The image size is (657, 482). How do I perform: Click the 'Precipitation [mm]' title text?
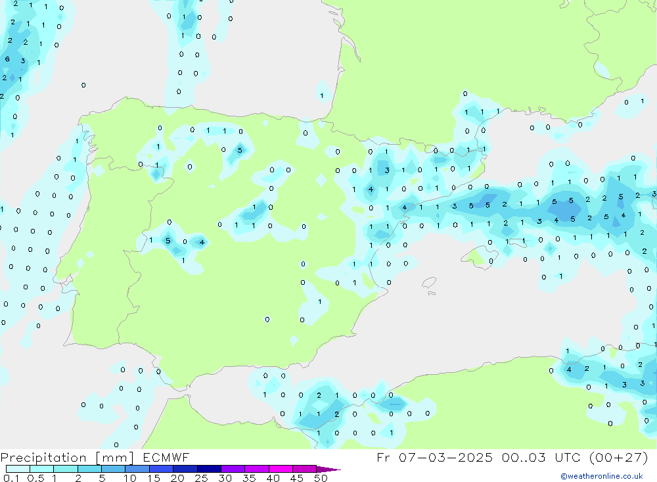point(67,458)
